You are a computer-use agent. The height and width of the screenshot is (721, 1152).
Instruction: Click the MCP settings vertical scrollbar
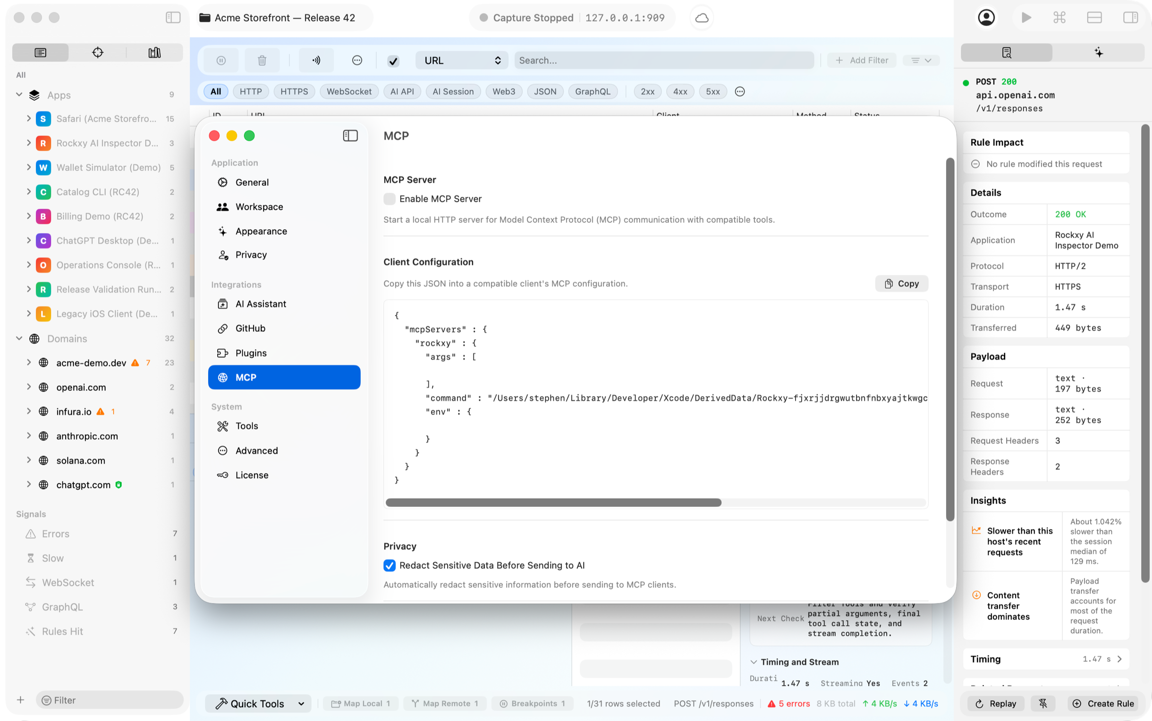pos(950,339)
